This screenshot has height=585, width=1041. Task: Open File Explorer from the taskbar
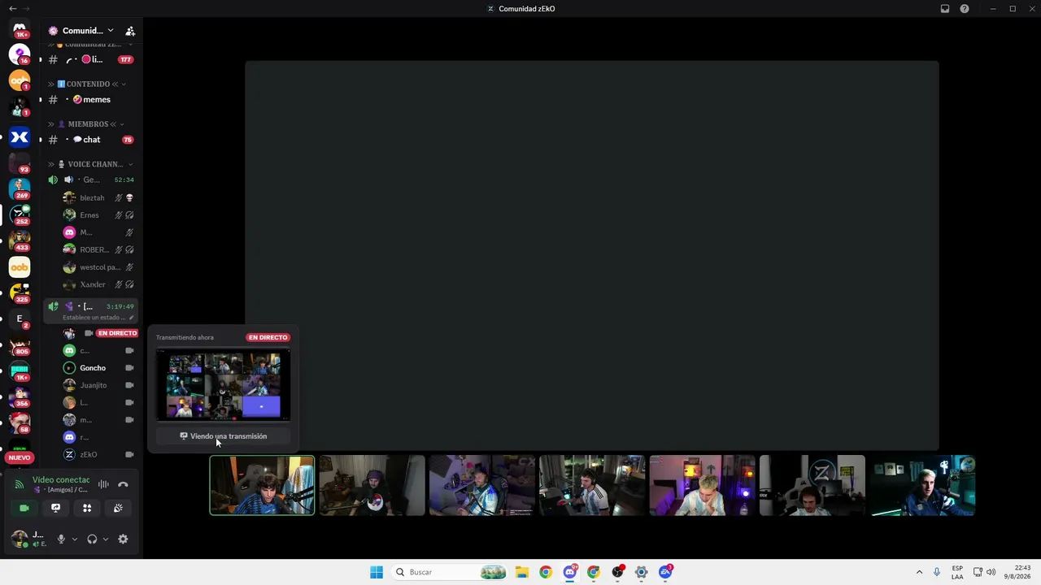click(x=522, y=572)
